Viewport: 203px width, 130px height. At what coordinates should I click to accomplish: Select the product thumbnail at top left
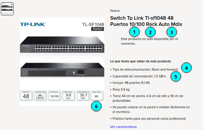click(7, 9)
